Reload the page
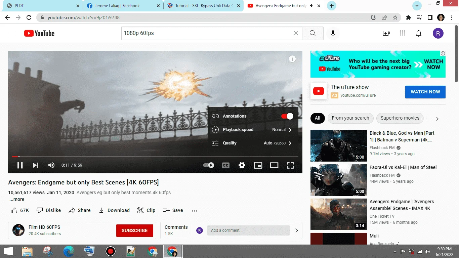 tap(29, 17)
